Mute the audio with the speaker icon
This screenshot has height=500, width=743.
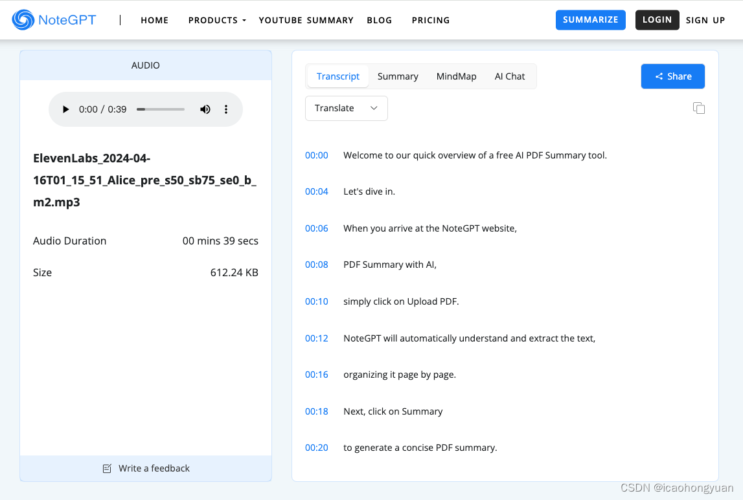tap(205, 109)
